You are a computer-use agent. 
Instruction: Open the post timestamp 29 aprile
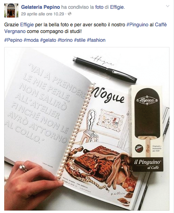pyautogui.click(x=43, y=14)
